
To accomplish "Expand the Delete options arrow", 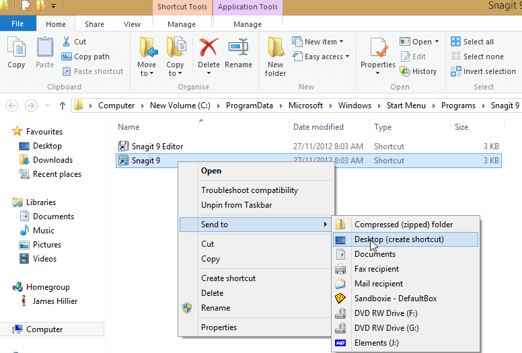I will 209,73.
